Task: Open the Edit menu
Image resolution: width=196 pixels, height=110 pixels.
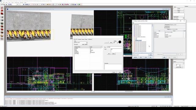Action: pos(4,2)
